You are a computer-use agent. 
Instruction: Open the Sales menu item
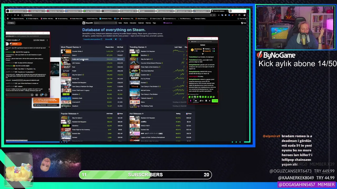120,23
